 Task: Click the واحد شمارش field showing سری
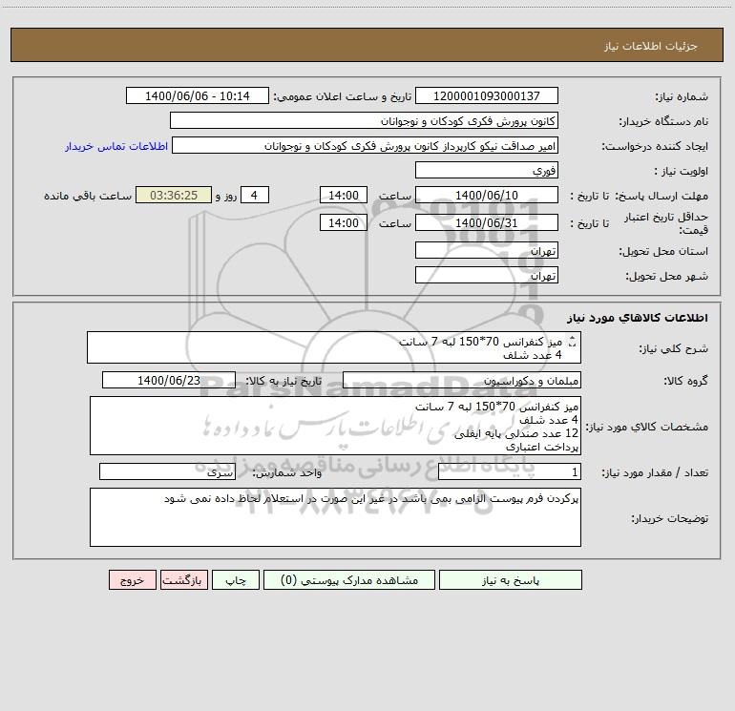167,471
